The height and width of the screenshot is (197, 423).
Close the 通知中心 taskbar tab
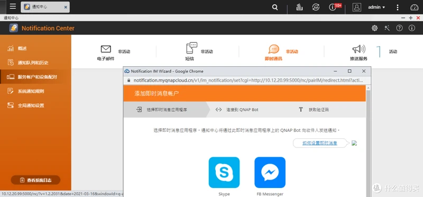click(66, 7)
